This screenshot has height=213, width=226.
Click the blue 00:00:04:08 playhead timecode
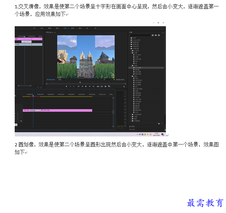click(51, 80)
